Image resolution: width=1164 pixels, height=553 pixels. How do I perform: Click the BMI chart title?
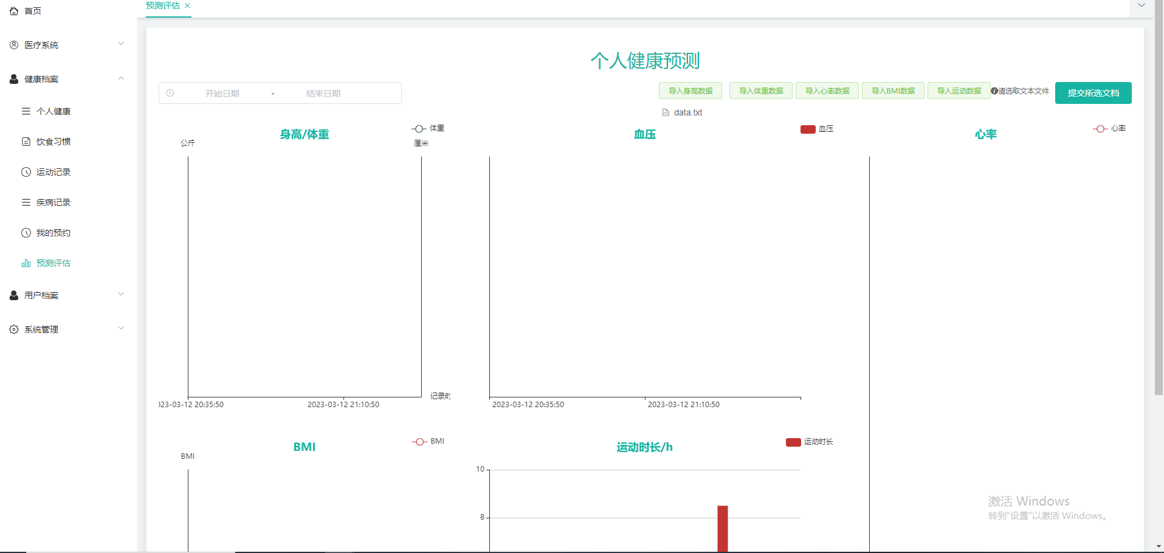pos(305,447)
